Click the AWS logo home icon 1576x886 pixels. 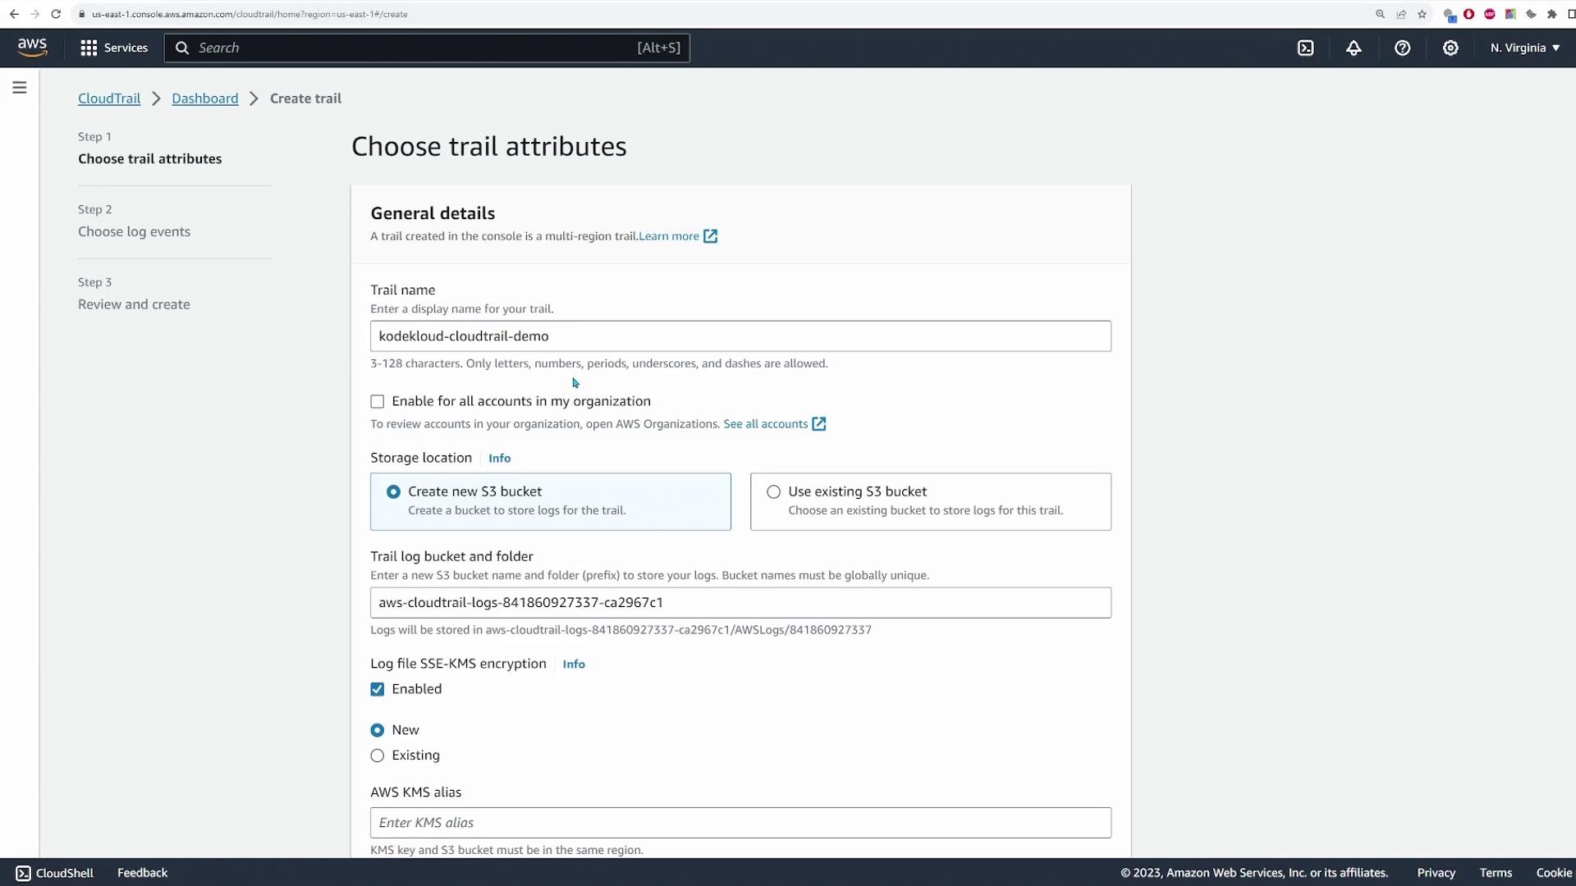32,48
